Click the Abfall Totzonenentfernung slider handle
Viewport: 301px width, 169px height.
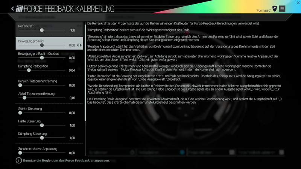pyautogui.click(x=24, y=98)
